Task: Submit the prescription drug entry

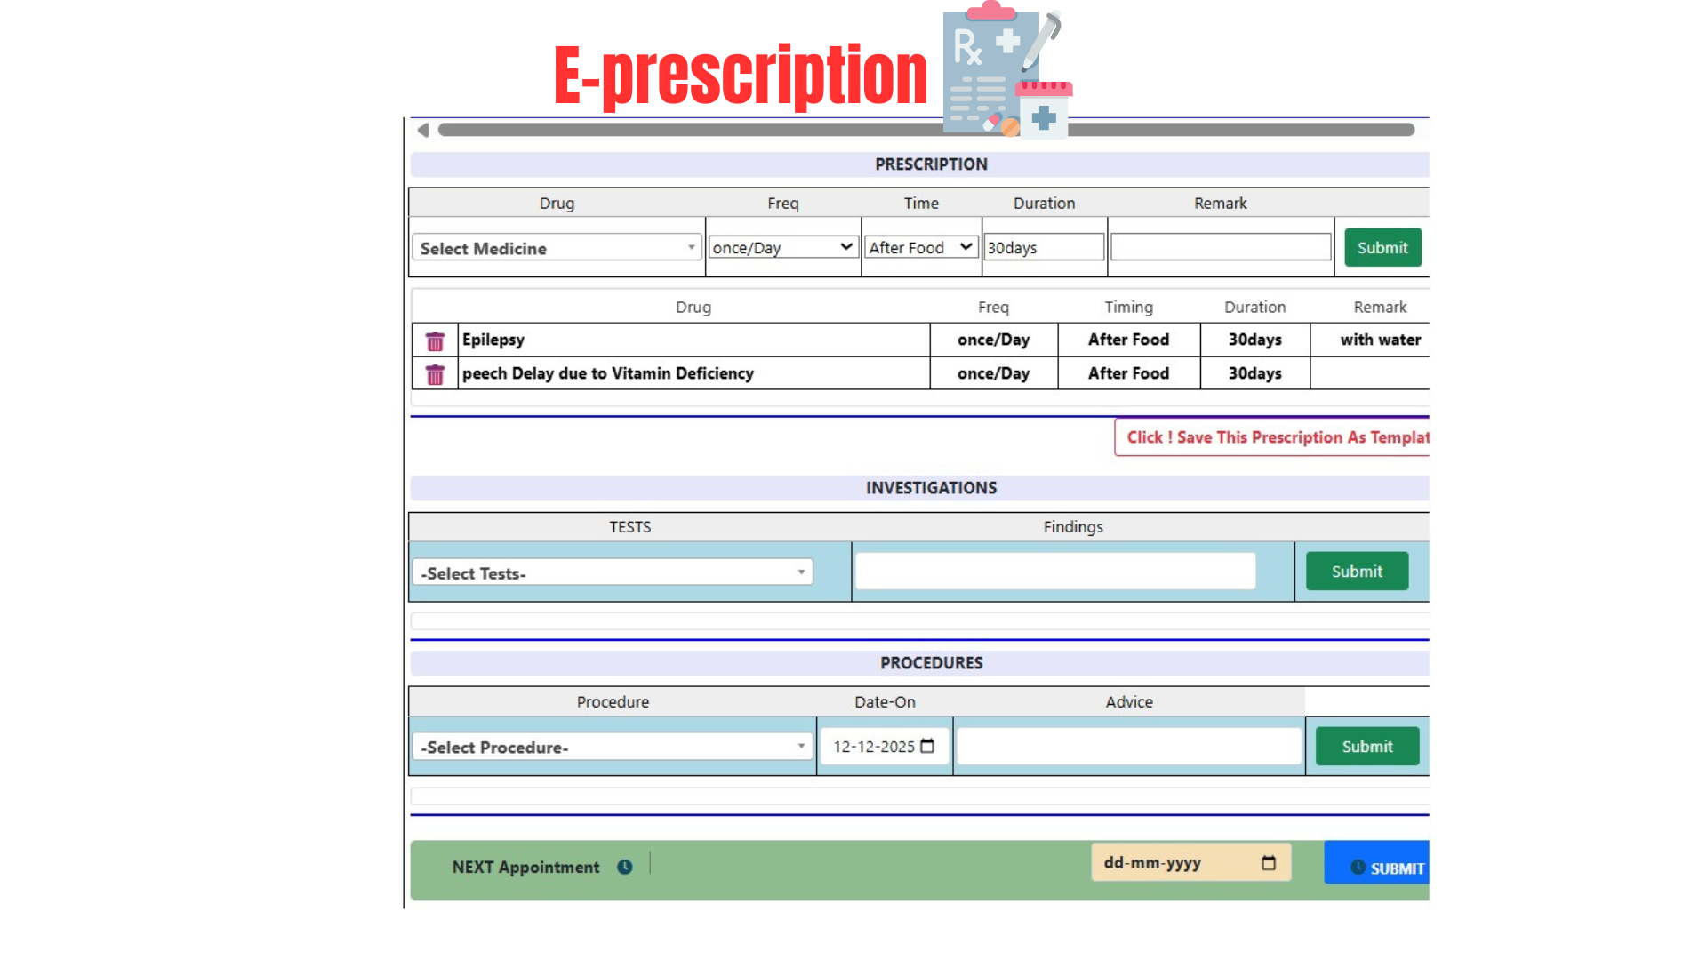Action: point(1382,248)
